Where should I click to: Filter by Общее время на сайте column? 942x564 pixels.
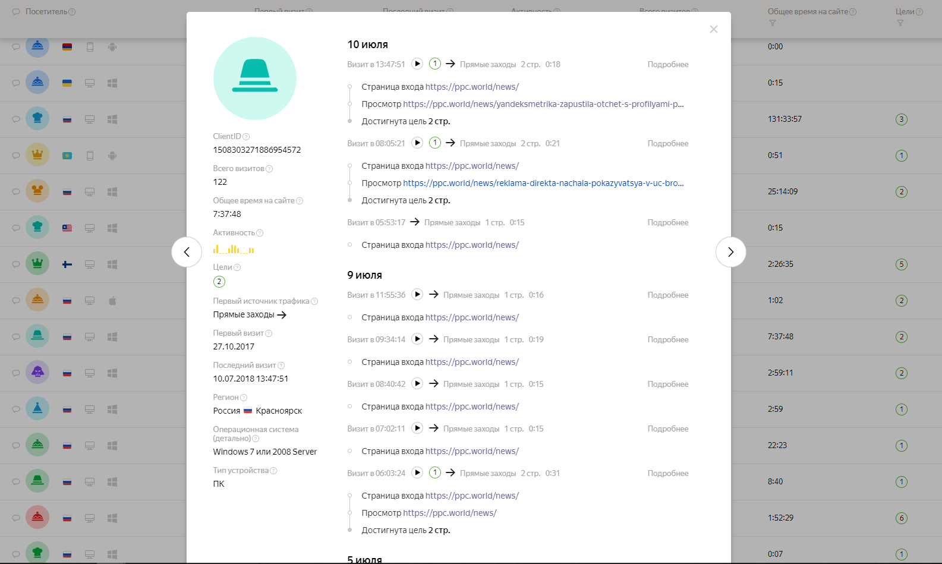point(772,23)
